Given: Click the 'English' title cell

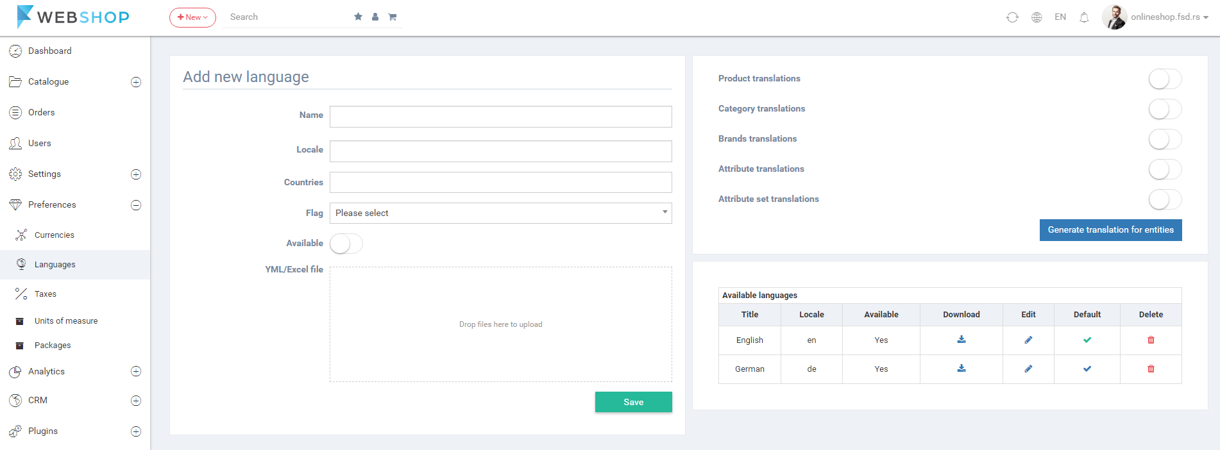Looking at the screenshot, I should pyautogui.click(x=750, y=340).
